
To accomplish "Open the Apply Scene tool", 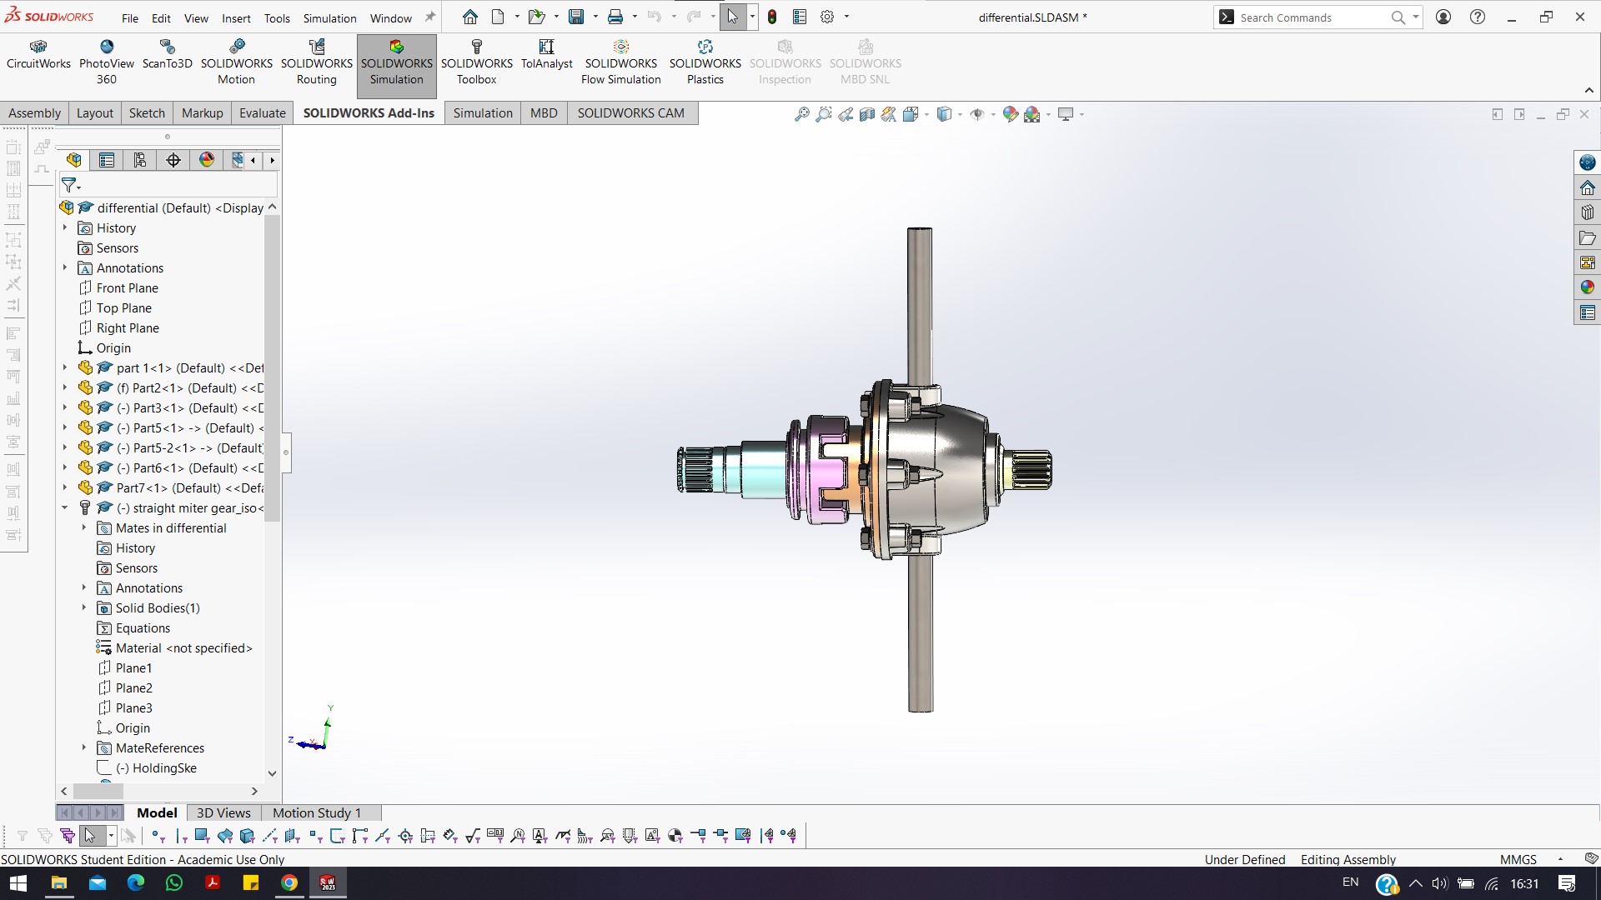I will pos(1032,114).
